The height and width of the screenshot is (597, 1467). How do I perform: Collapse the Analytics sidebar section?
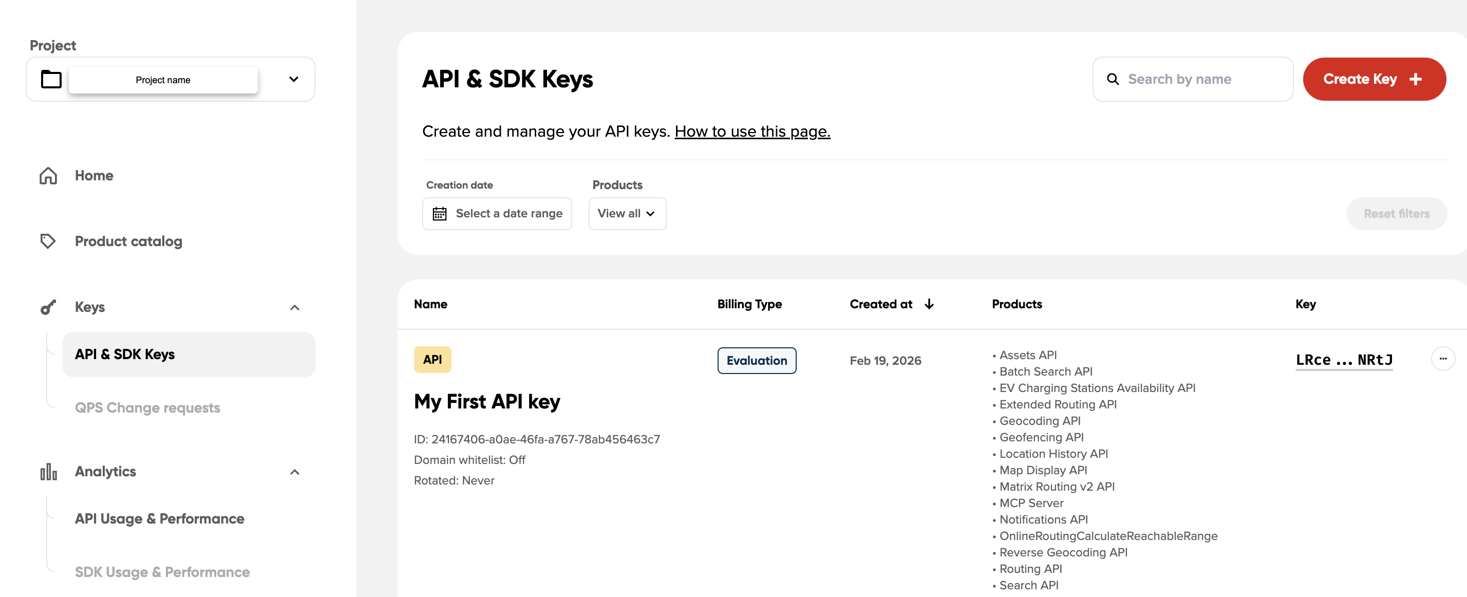coord(294,472)
